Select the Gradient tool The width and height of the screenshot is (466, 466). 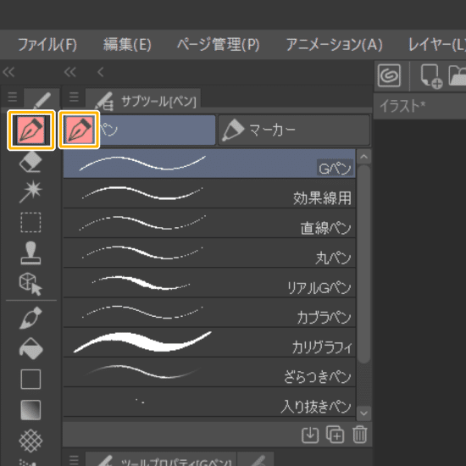(31, 410)
